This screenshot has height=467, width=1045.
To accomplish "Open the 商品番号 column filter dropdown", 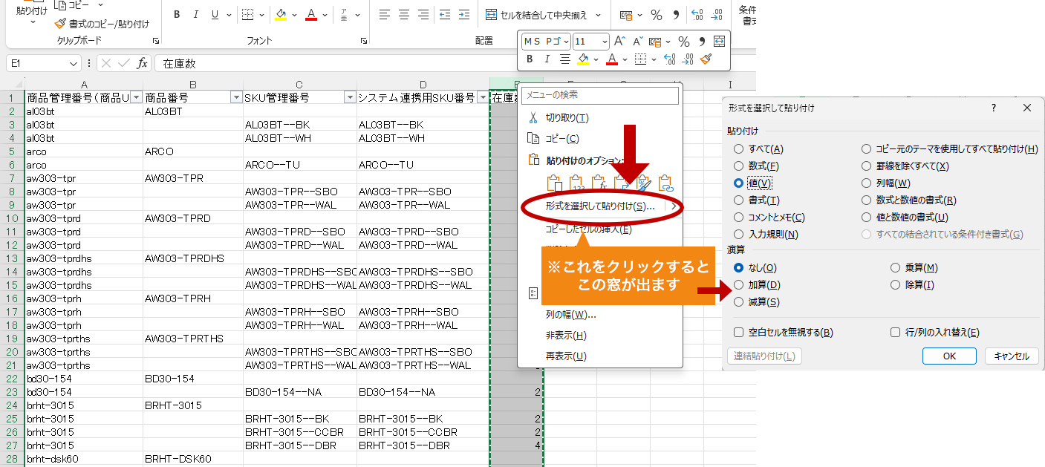I will pos(236,98).
